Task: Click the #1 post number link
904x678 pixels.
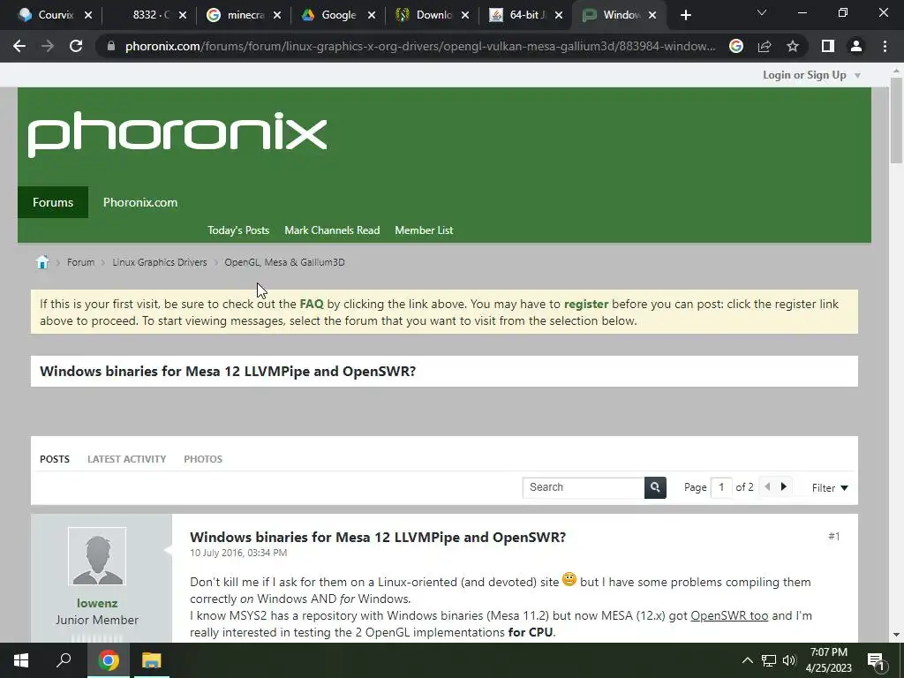Action: [x=834, y=537]
